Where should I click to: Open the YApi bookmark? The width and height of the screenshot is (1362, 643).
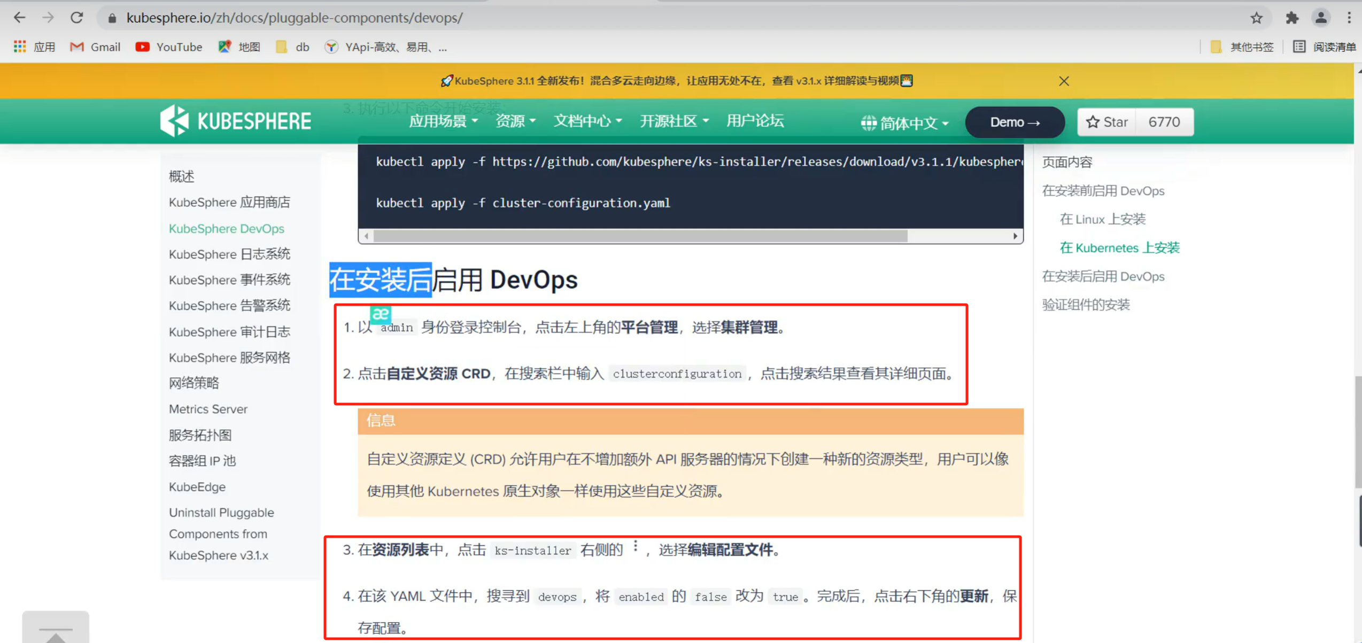click(x=386, y=47)
